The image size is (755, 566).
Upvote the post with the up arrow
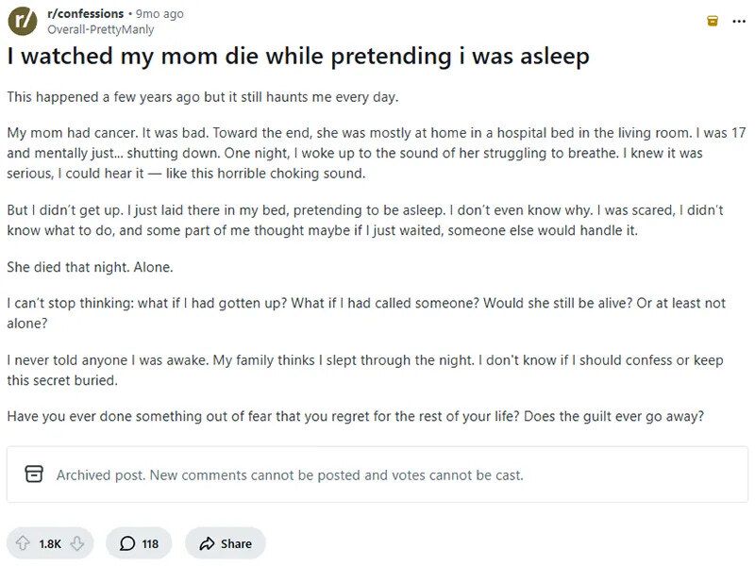pyautogui.click(x=23, y=543)
